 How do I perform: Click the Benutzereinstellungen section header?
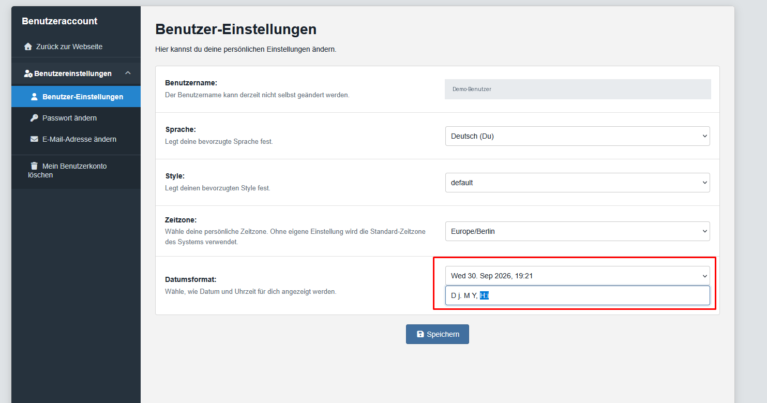coord(76,73)
